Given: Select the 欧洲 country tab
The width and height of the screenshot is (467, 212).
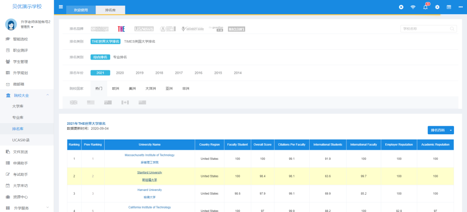Looking at the screenshot, I should coord(115,89).
